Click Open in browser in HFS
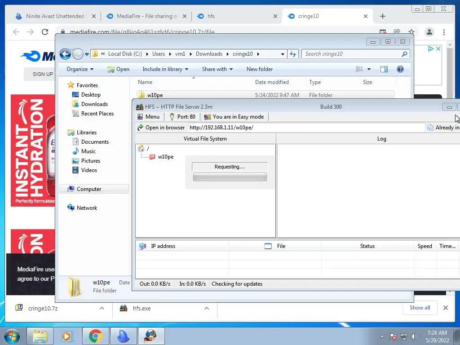This screenshot has height=345, width=460. pos(161,128)
